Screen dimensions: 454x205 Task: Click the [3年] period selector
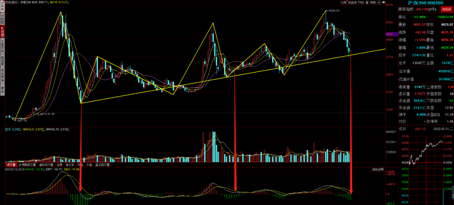pyautogui.click(x=433, y=10)
